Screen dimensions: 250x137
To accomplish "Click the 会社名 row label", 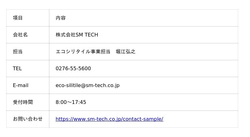I will pos(20,35).
